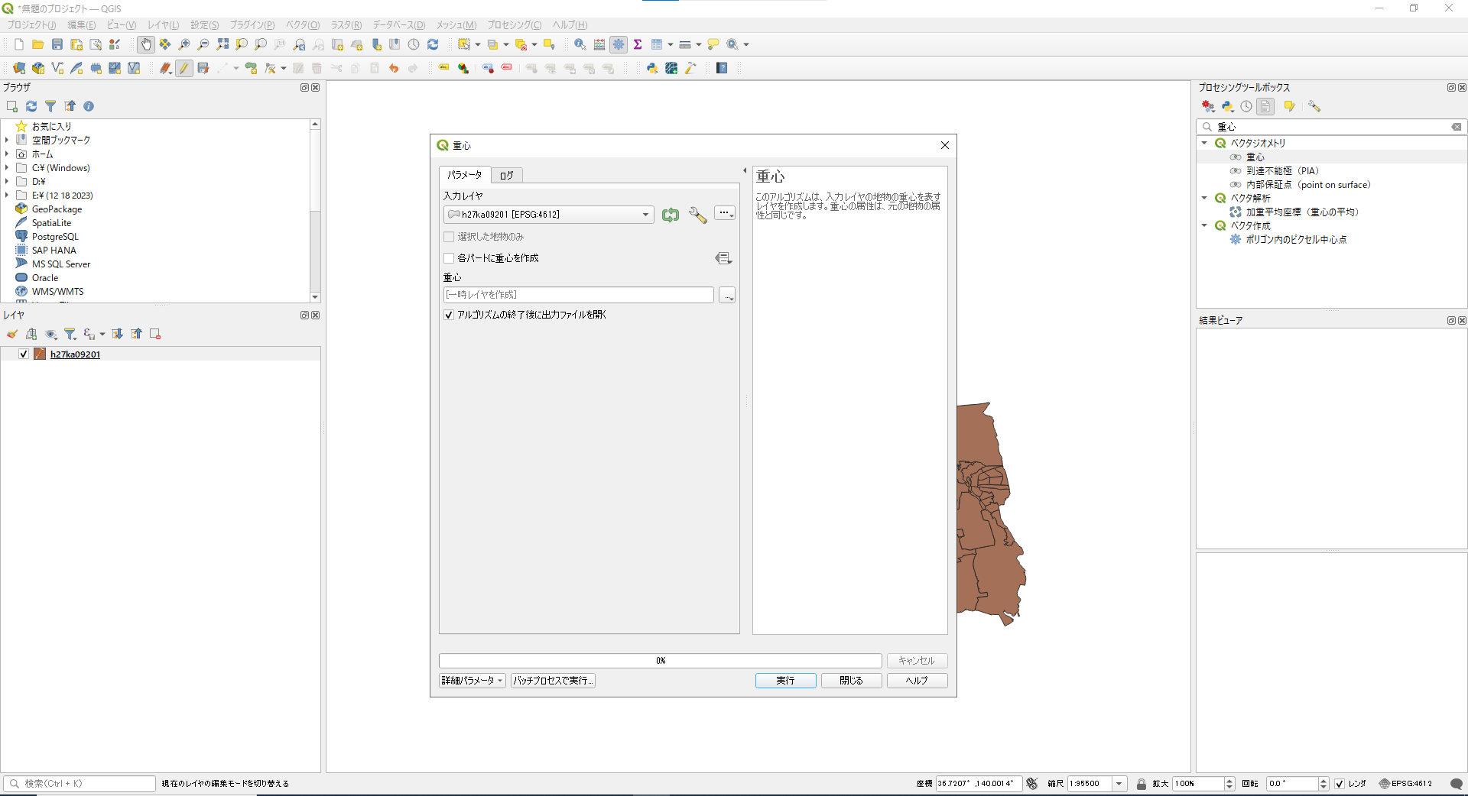Click the 重心 output layer text field
1468x796 pixels.
coord(578,295)
